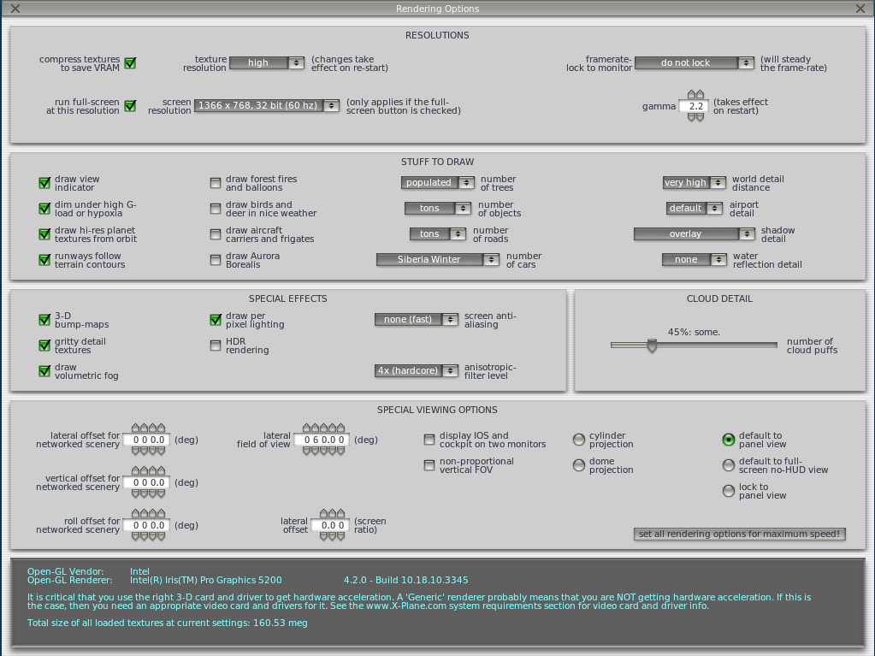Toggle dim under high G-load or hypoxia

[44, 209]
